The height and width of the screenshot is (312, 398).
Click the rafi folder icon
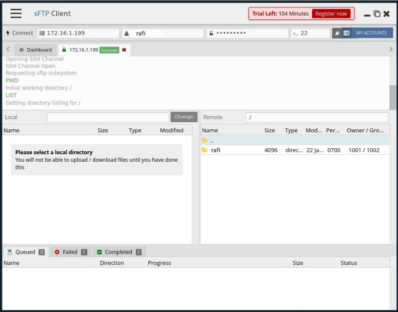[x=204, y=150]
